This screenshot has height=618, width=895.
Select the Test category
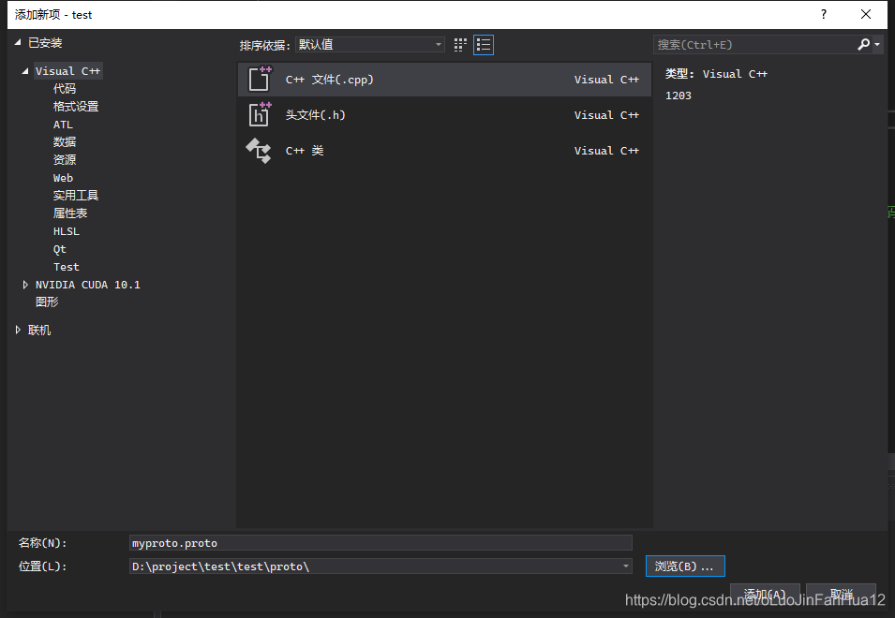click(67, 267)
